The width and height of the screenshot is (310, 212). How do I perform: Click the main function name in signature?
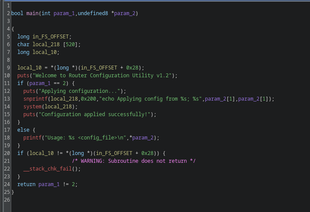[32, 13]
